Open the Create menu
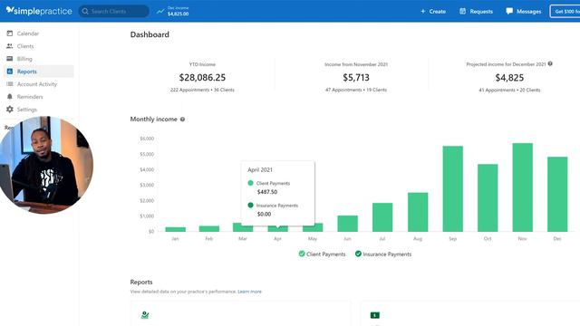The image size is (580, 326). (433, 12)
